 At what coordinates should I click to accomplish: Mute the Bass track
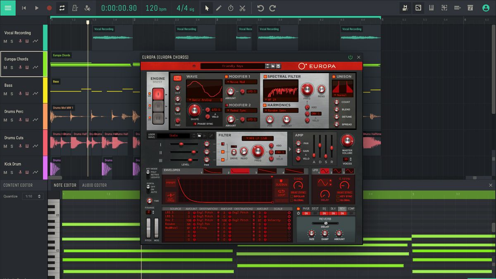5,93
